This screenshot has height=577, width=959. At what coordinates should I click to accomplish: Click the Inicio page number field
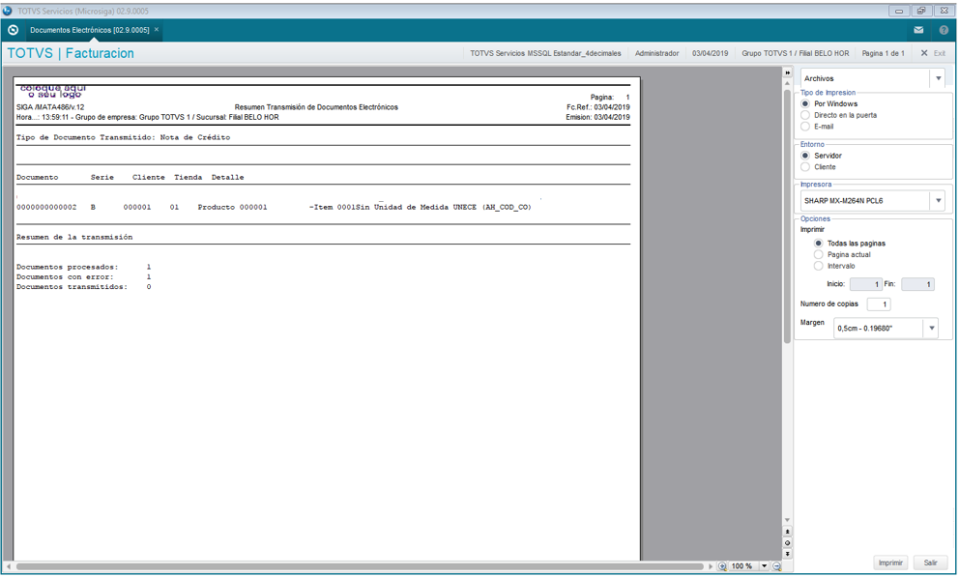(865, 284)
